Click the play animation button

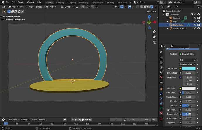[83, 119]
